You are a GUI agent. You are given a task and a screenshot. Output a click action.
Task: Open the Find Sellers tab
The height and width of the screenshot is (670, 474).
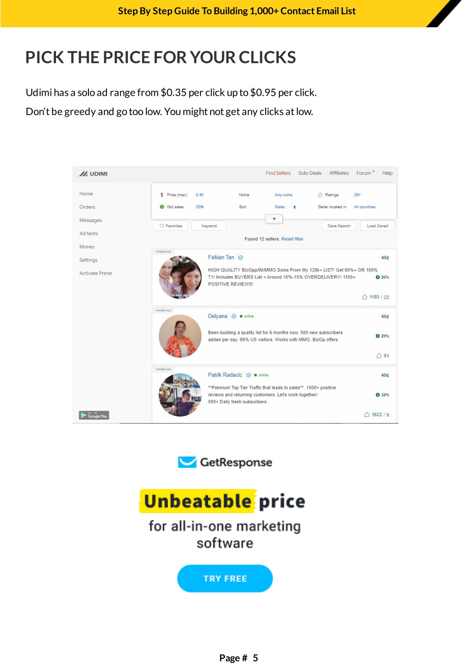pyautogui.click(x=278, y=173)
